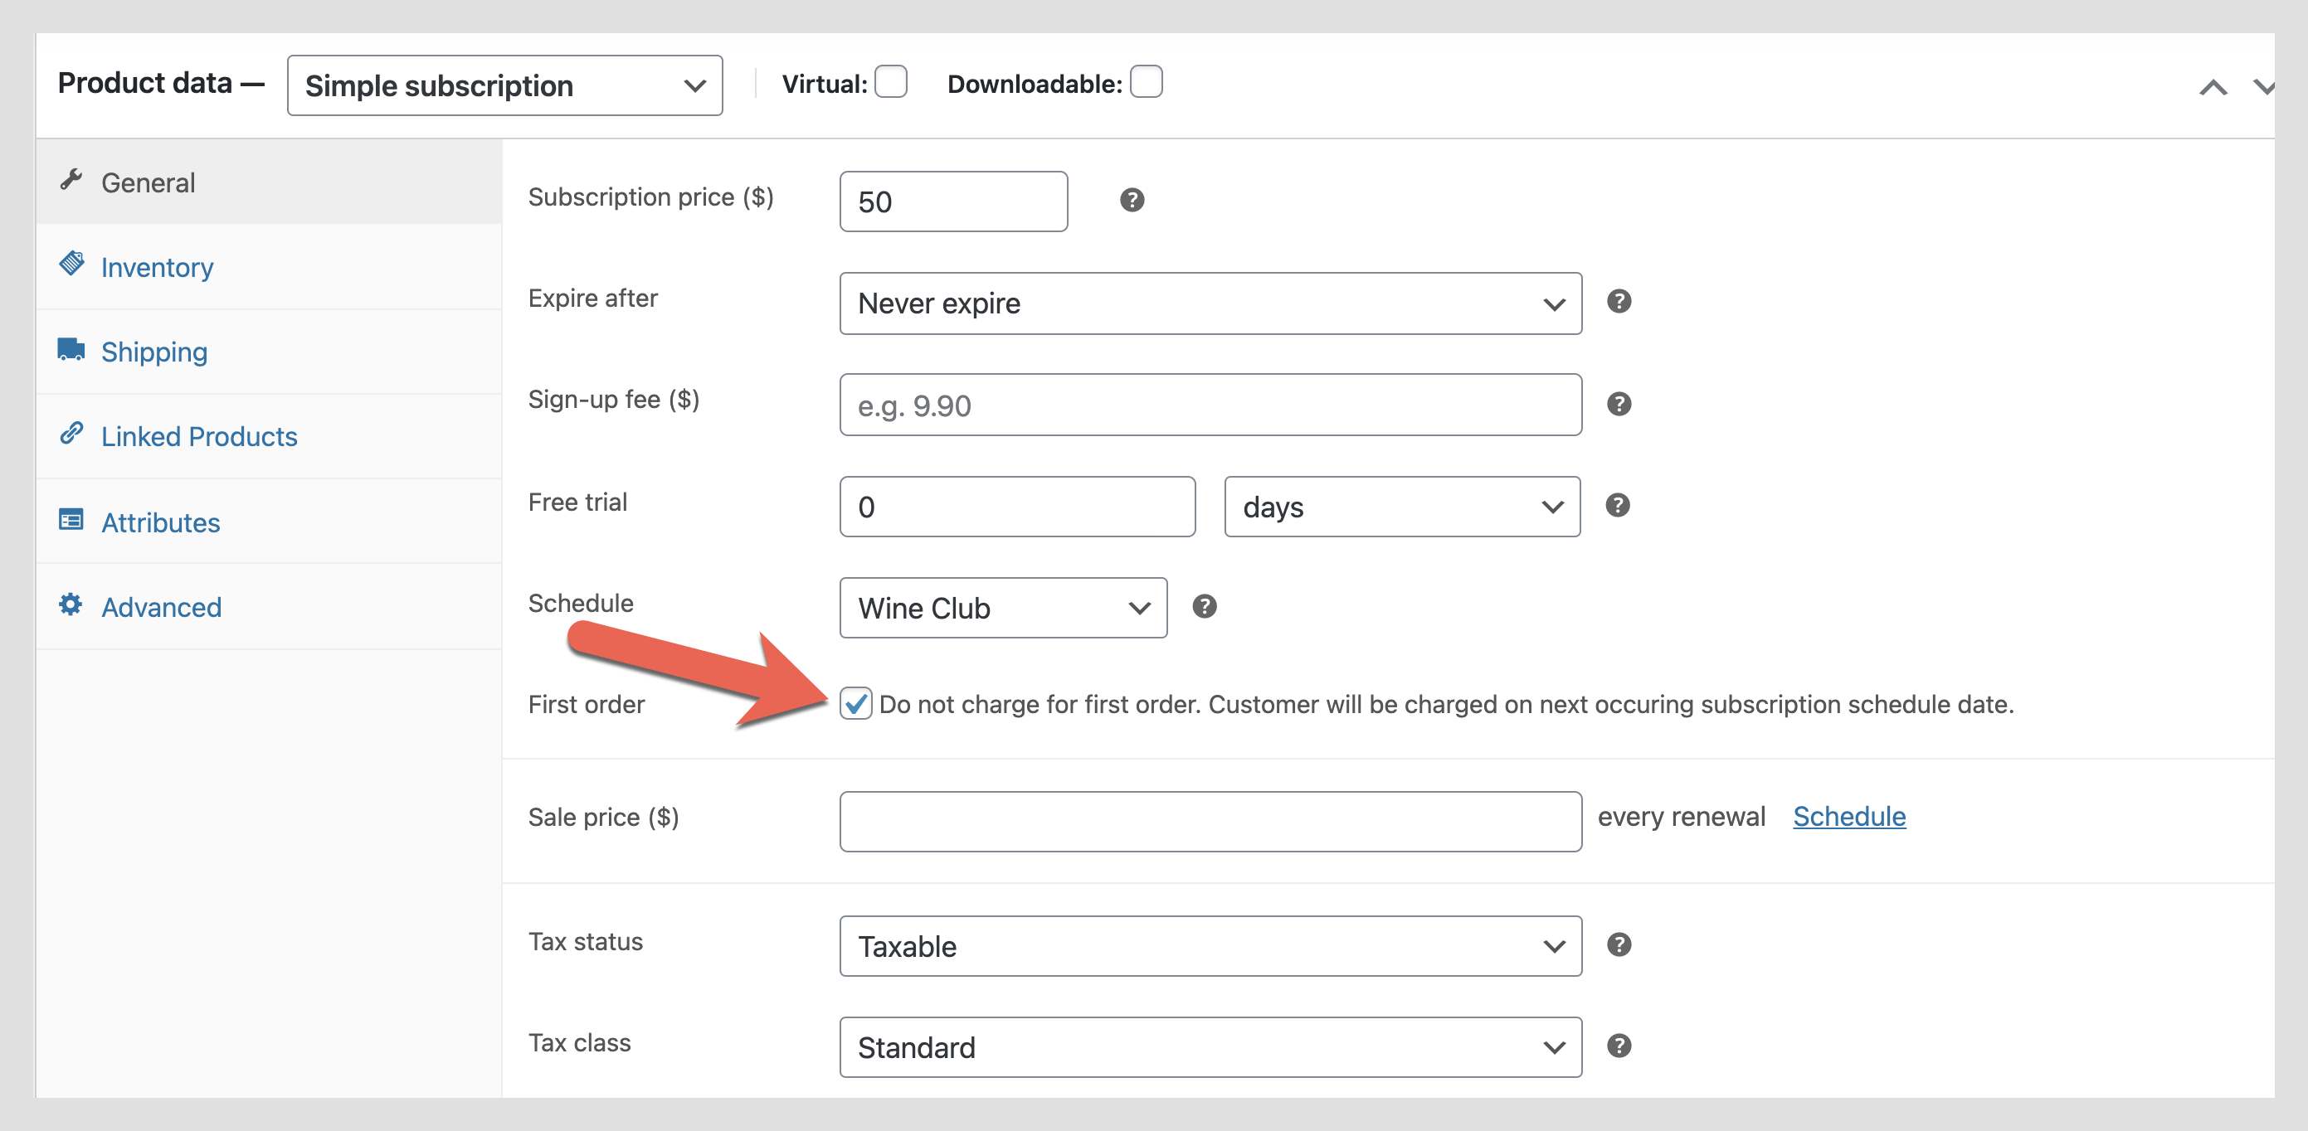
Task: Go to the Advanced settings tab
Action: [161, 607]
